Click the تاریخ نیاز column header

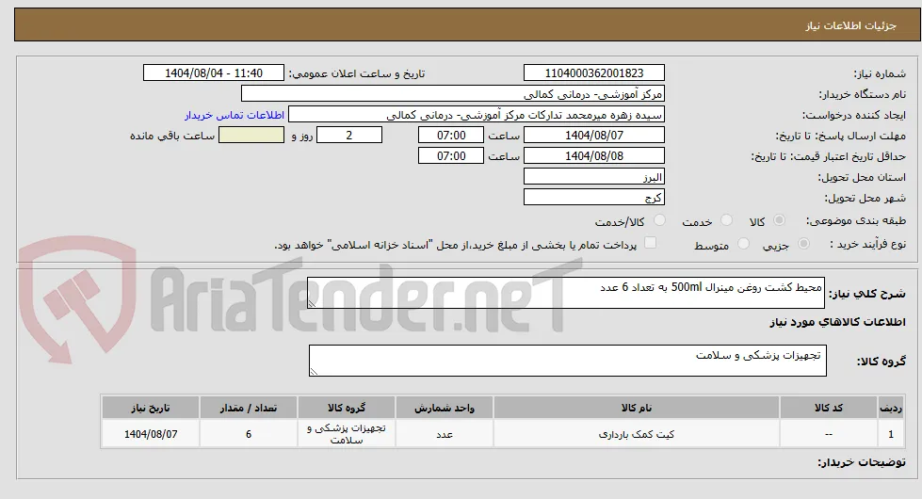click(151, 408)
